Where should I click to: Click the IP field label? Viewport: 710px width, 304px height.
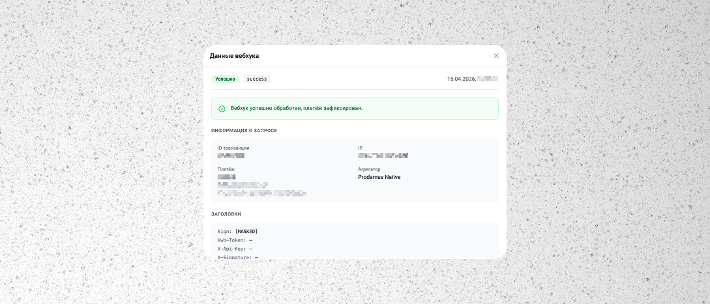pos(360,148)
